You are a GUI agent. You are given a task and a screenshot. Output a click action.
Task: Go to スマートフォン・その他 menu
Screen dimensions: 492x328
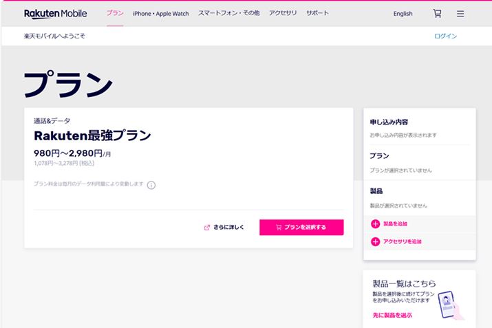pos(230,13)
